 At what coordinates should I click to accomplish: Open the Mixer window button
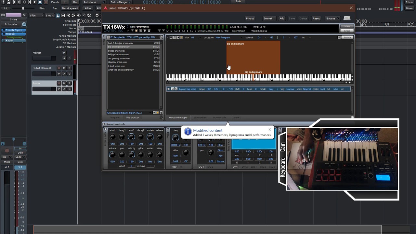pyautogui.click(x=409, y=8)
